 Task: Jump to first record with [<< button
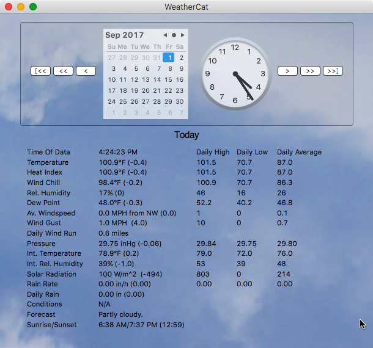click(40, 71)
